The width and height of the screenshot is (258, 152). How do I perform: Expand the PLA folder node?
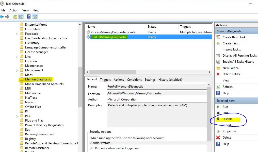pyautogui.click(x=17, y=116)
